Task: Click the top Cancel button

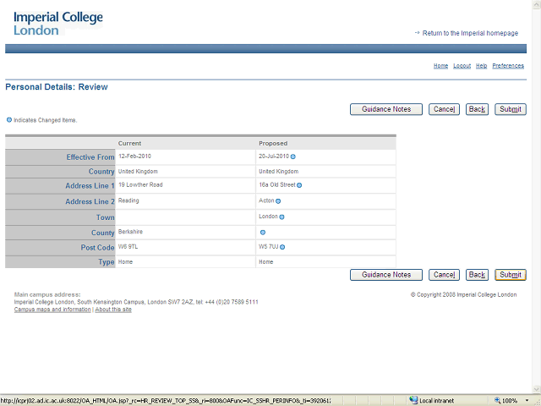Action: pos(444,109)
